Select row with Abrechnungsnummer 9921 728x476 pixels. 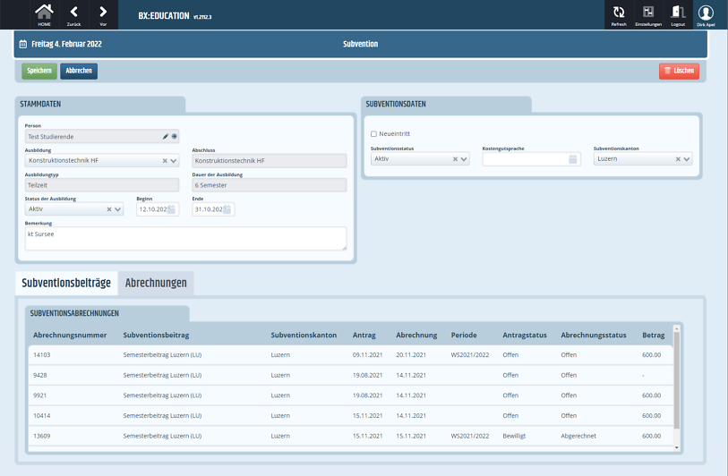tap(350, 395)
